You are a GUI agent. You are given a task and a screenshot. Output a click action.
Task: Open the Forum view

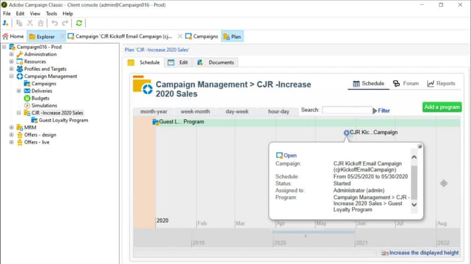(406, 83)
